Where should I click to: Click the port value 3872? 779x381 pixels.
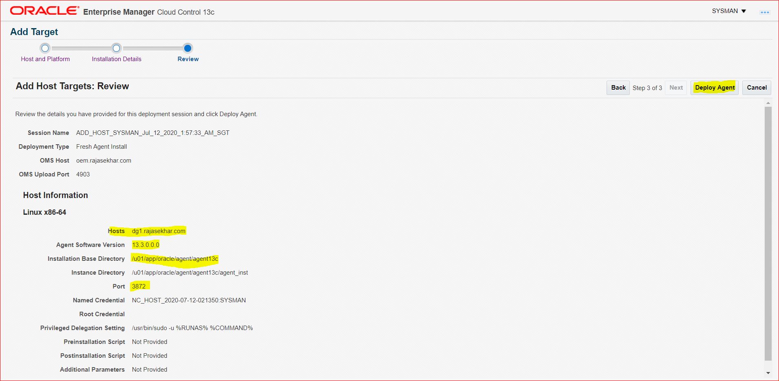(x=139, y=286)
